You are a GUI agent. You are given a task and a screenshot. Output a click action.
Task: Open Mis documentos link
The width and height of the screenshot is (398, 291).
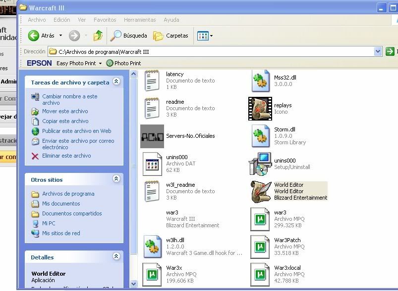point(61,204)
